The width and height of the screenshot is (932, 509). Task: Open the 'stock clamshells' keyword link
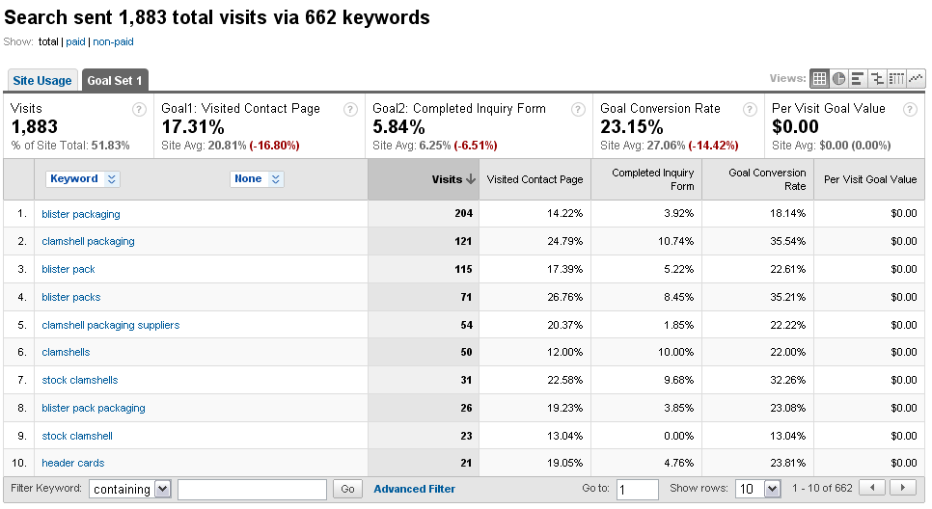(x=80, y=380)
